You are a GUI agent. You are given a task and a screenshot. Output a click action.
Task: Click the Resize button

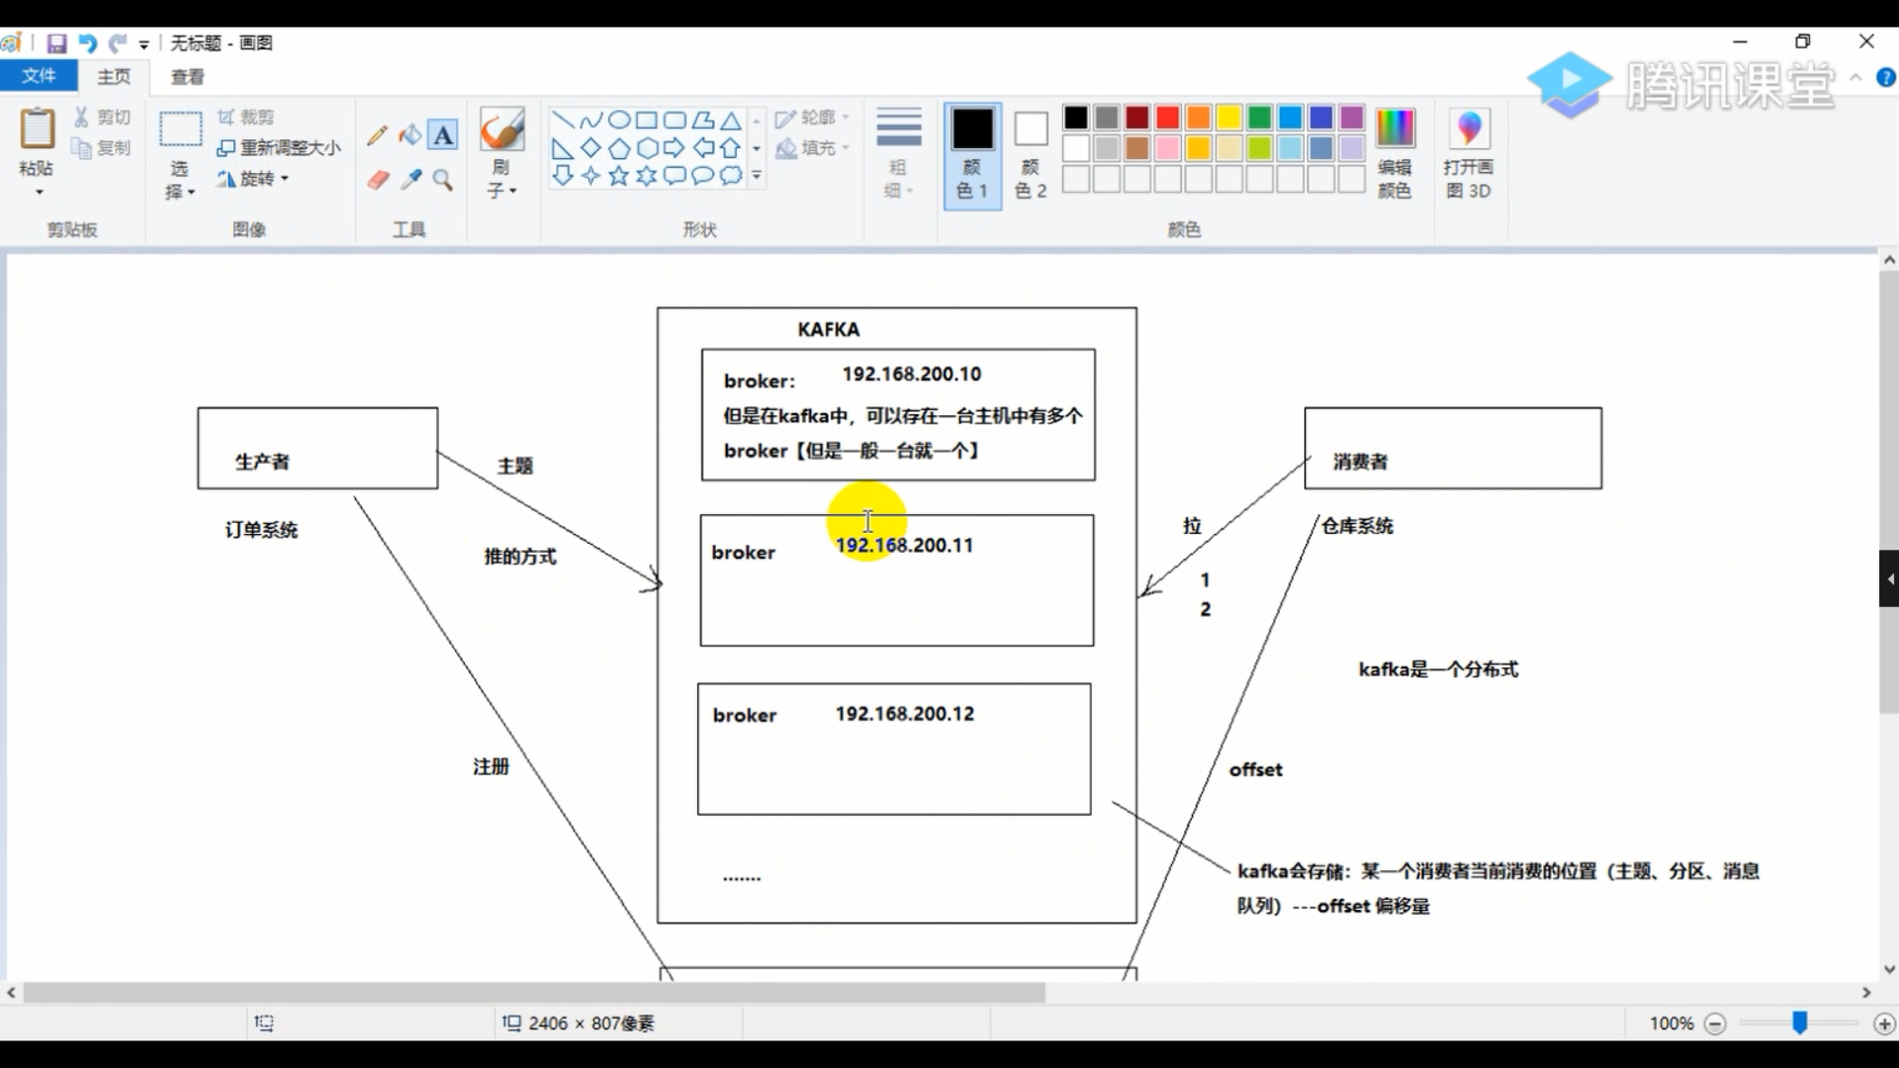pyautogui.click(x=279, y=148)
